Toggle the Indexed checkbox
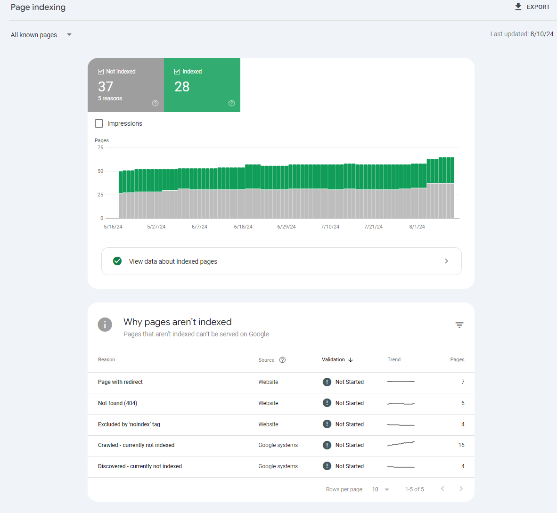The width and height of the screenshot is (557, 513). tap(177, 72)
